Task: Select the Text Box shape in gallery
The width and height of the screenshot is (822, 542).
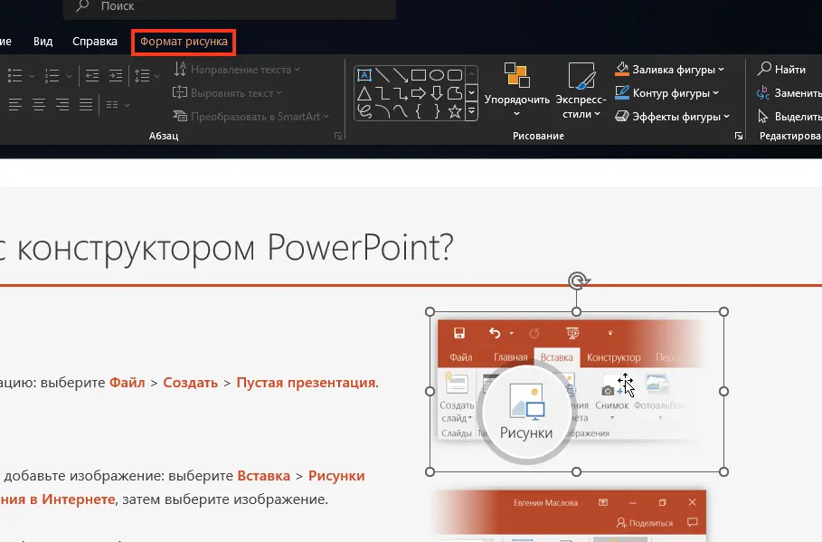Action: [364, 75]
